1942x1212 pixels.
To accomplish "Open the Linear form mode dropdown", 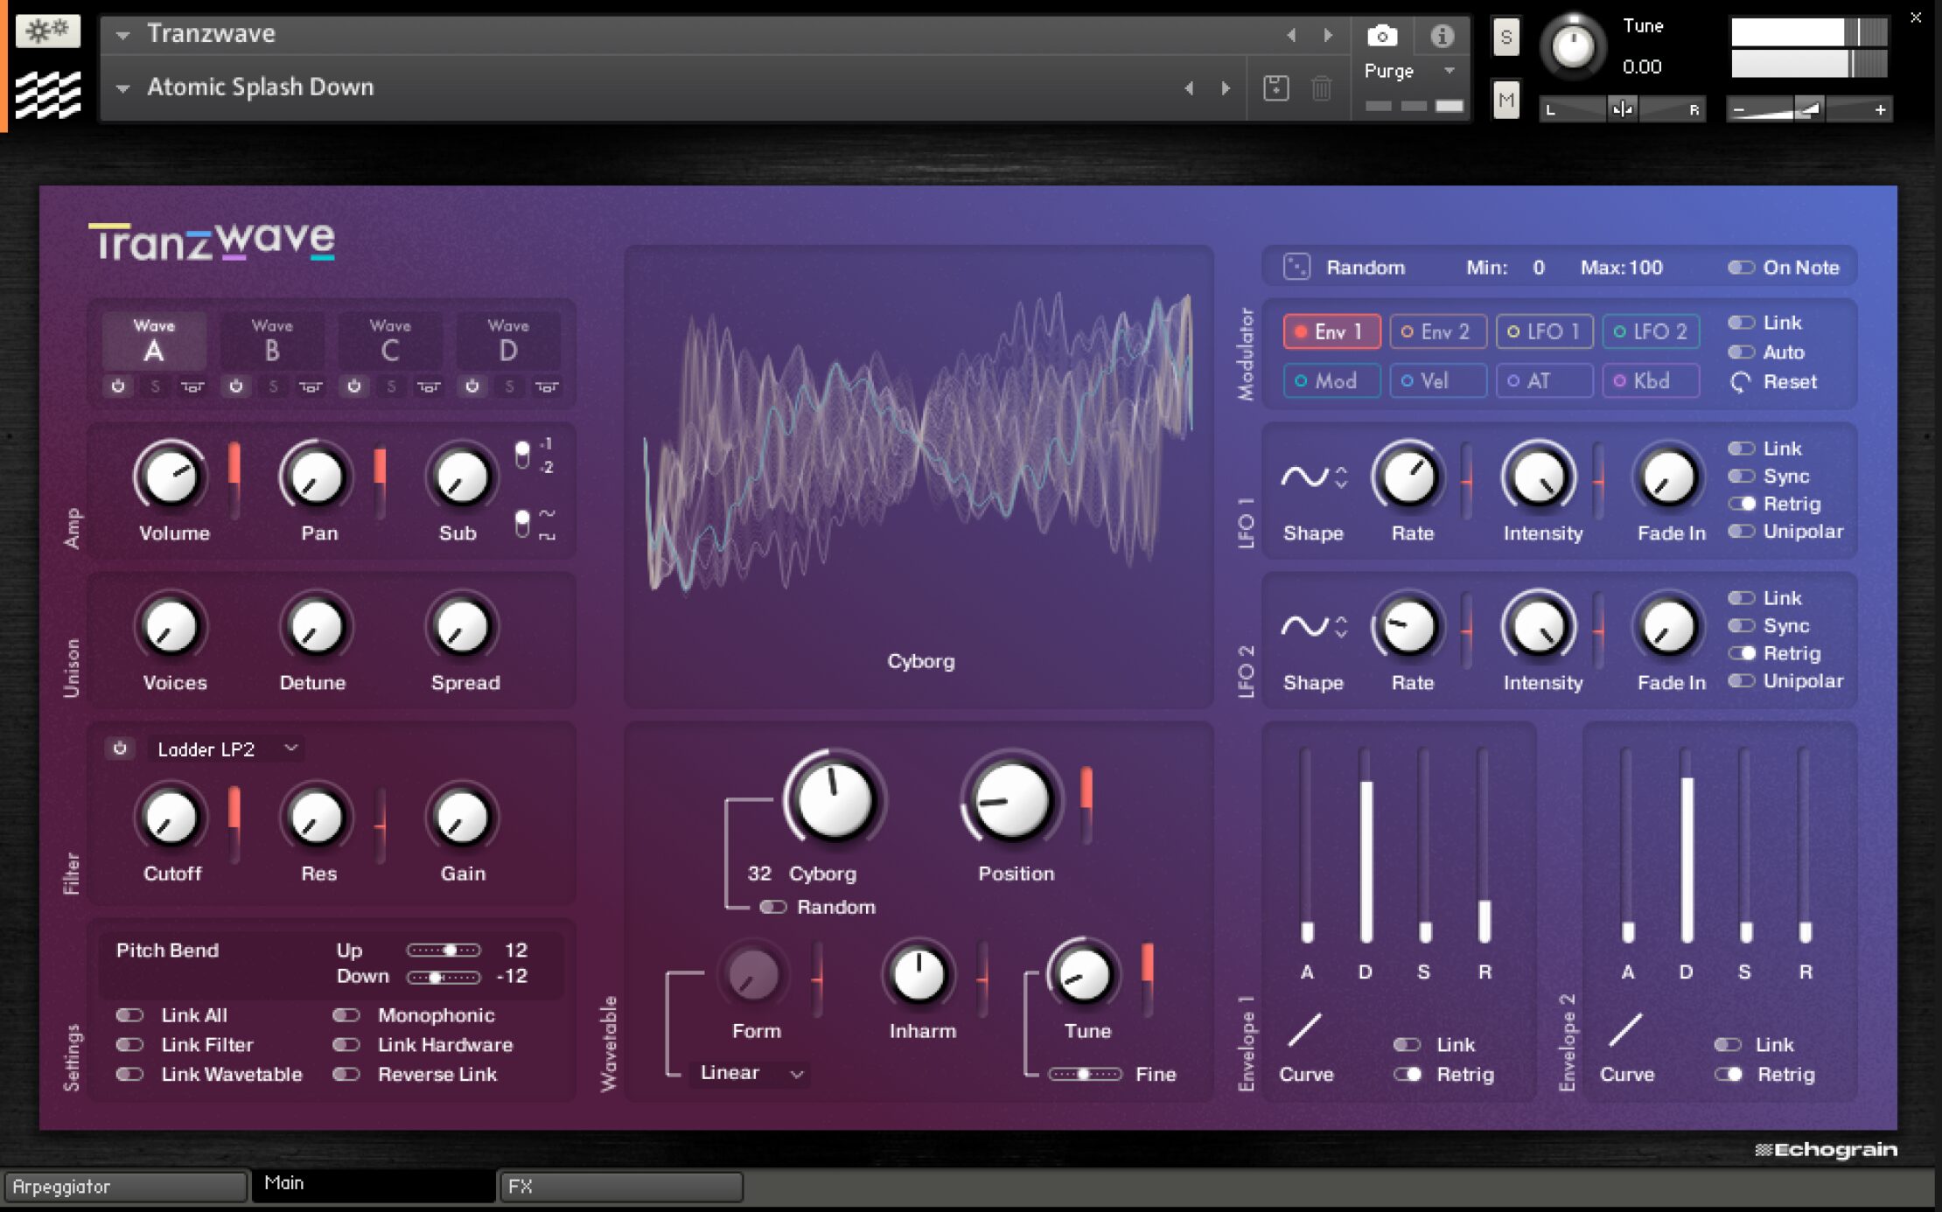I will click(x=751, y=1073).
